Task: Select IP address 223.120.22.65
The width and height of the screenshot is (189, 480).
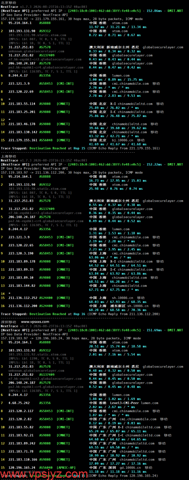Action: (x=21, y=245)
